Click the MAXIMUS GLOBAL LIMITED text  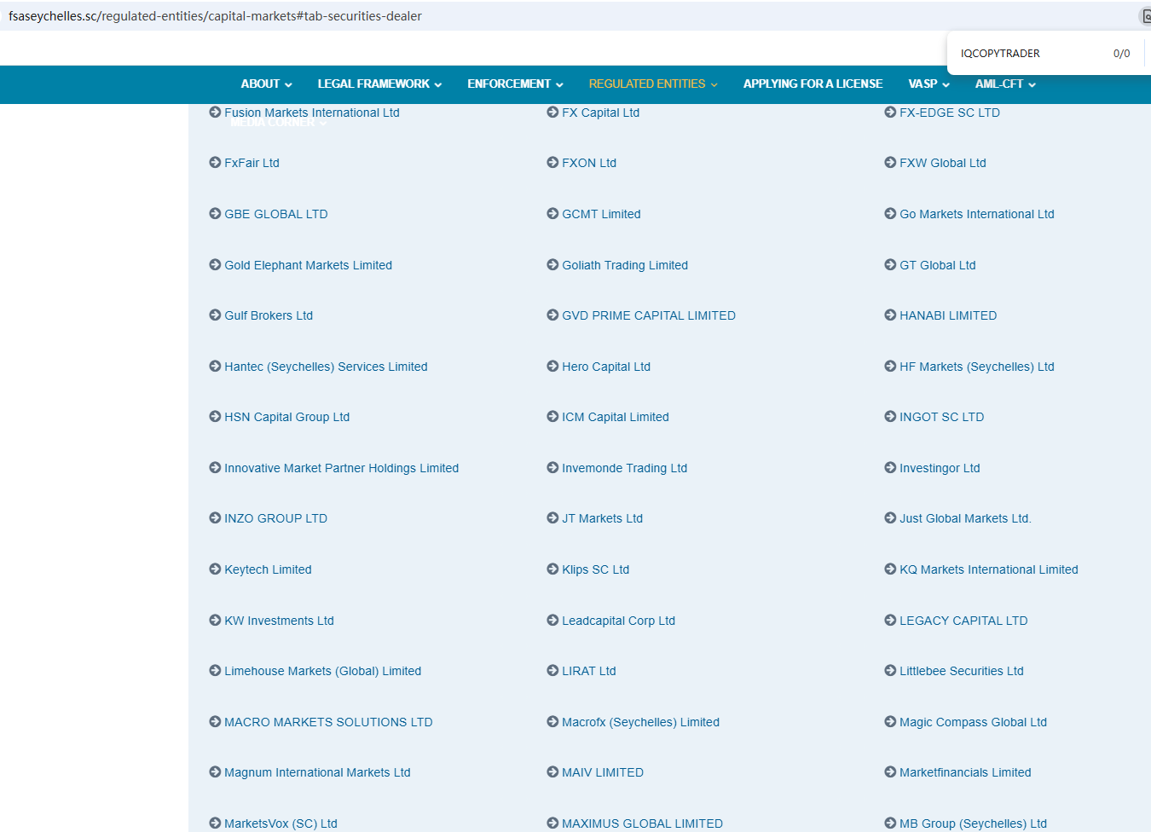[x=643, y=823]
